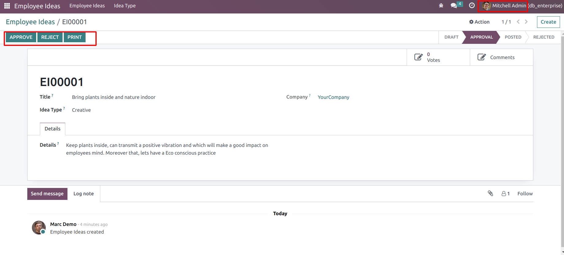Go to next record arrow
Screen dimensions: 564x255
(x=526, y=22)
